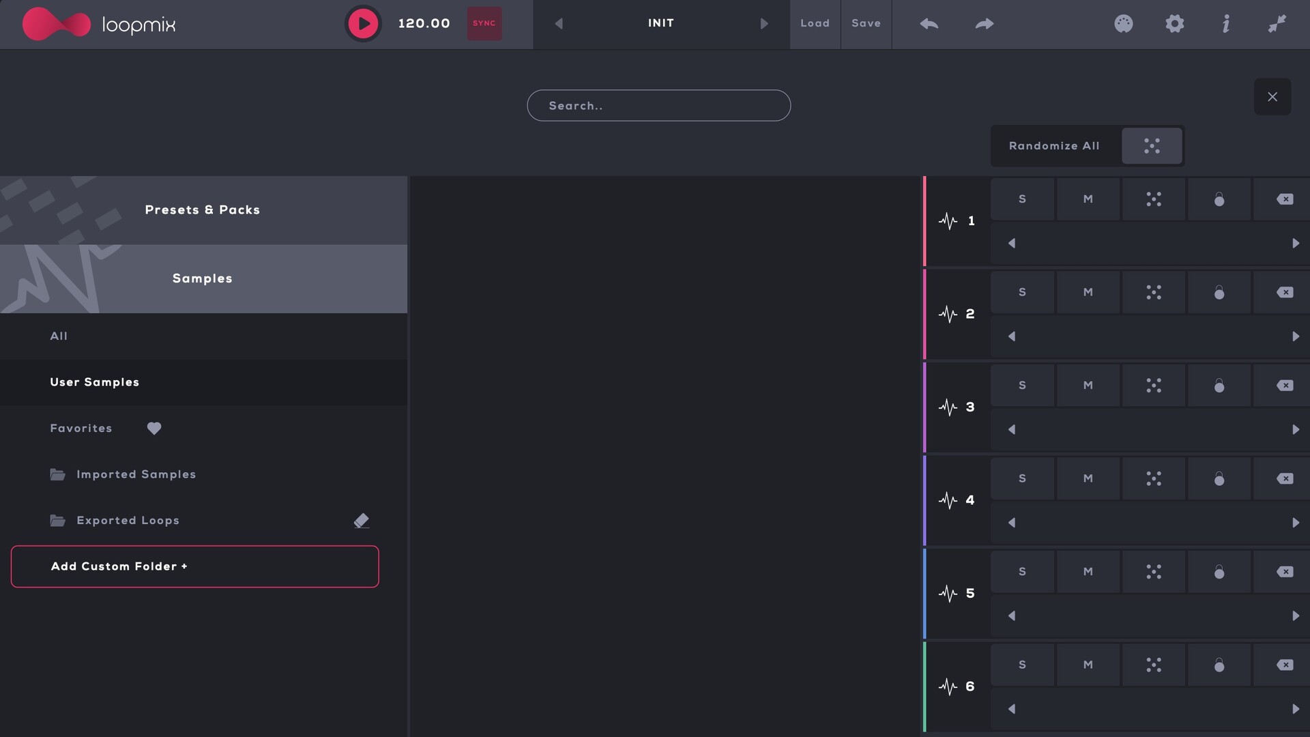
Task: Open settings via the gear icon
Action: [1174, 24]
